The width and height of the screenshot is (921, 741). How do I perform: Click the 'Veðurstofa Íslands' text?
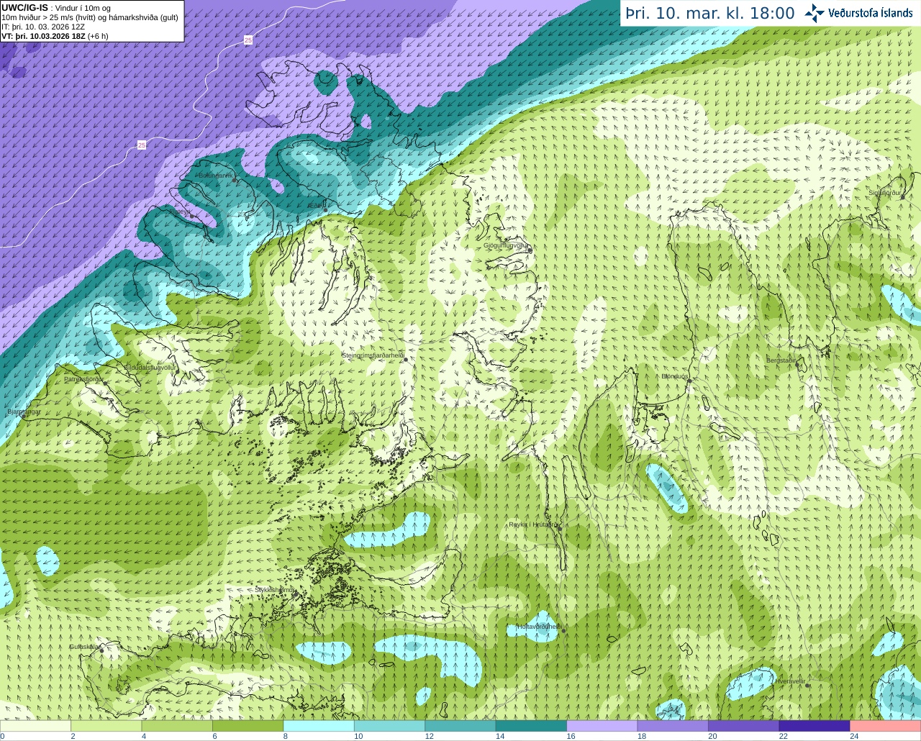pyautogui.click(x=871, y=13)
